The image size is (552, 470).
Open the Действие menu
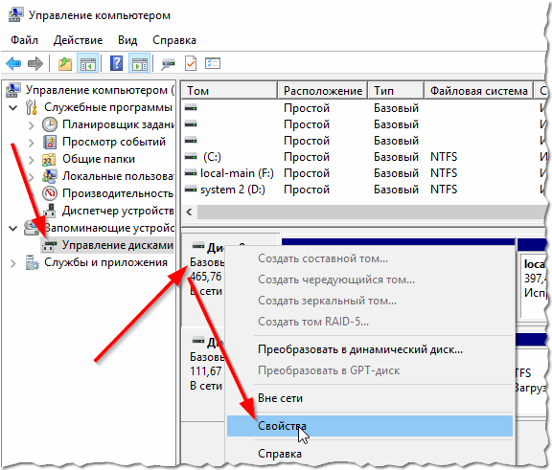point(79,40)
